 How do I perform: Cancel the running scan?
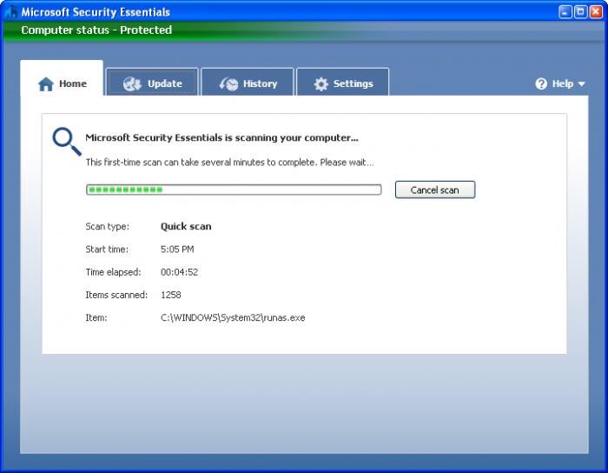pos(435,190)
